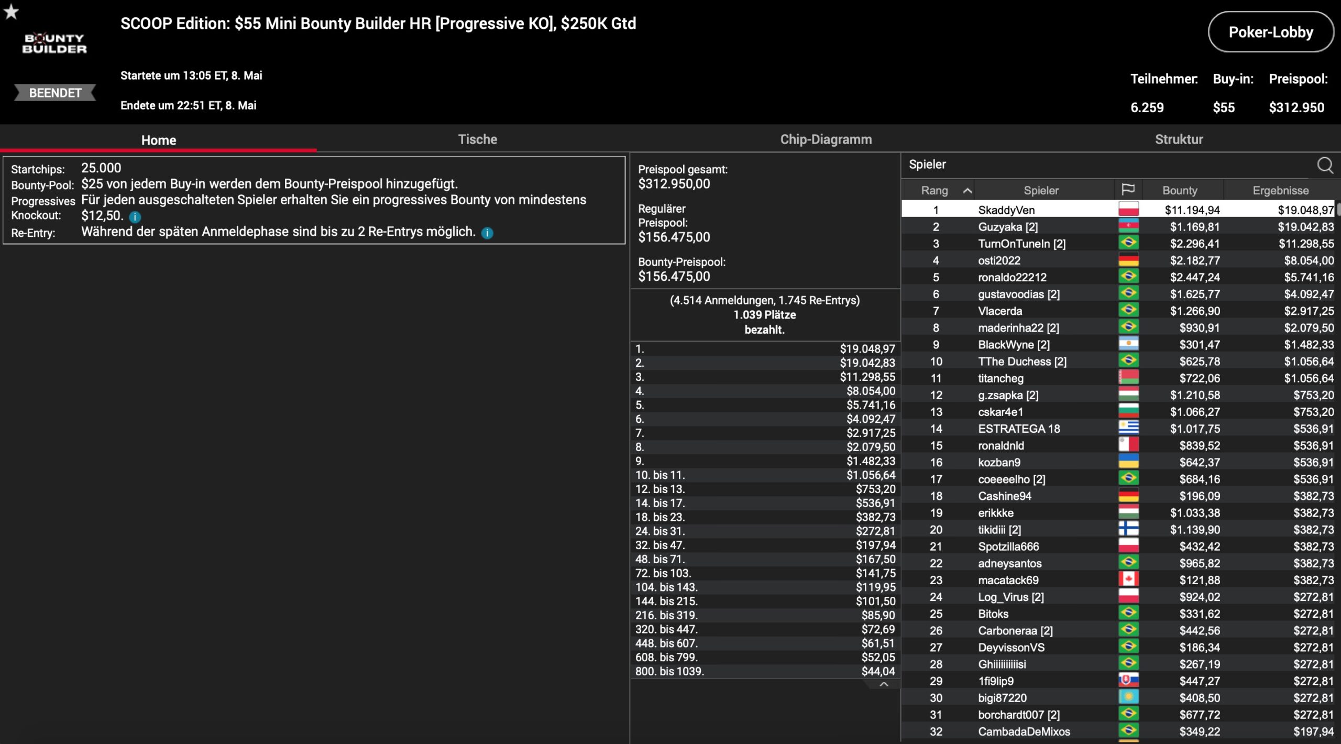Collapse the payout list chevron

pyautogui.click(x=884, y=684)
